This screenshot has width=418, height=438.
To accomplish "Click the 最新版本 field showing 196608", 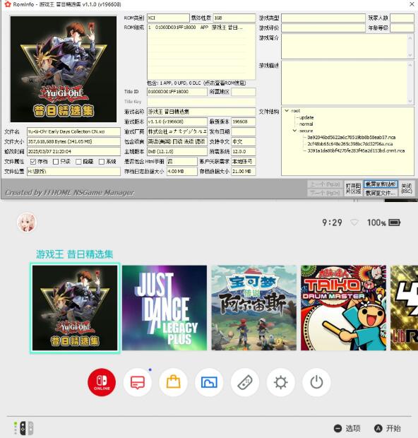I will [x=243, y=122].
